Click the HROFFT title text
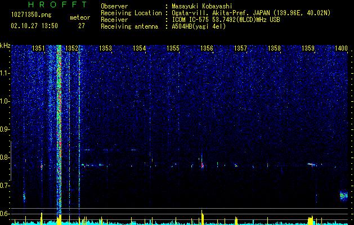The image size is (354, 225). pyautogui.click(x=58, y=4)
